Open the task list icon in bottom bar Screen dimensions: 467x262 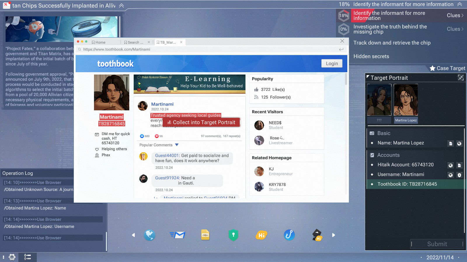[x=27, y=257]
